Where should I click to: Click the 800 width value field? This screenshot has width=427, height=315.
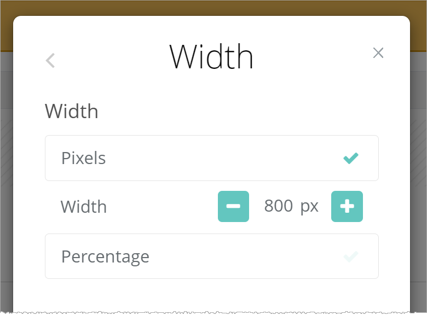[278, 206]
